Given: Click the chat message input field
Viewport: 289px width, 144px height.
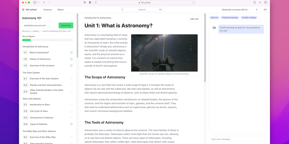Looking at the screenshot, I should tap(238, 139).
